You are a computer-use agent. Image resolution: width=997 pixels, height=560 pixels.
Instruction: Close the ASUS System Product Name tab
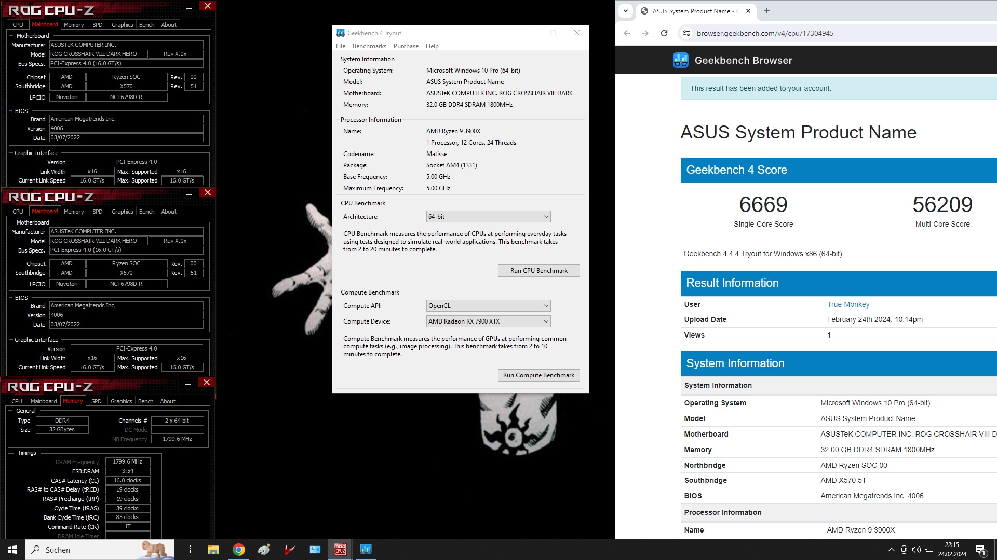[x=748, y=11]
